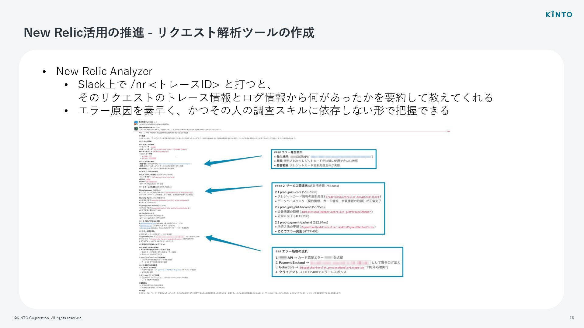Click 'AdminPersonalMemberController.getPersonalMember' code snippet
The width and height of the screenshot is (584, 328).
click(x=336, y=212)
